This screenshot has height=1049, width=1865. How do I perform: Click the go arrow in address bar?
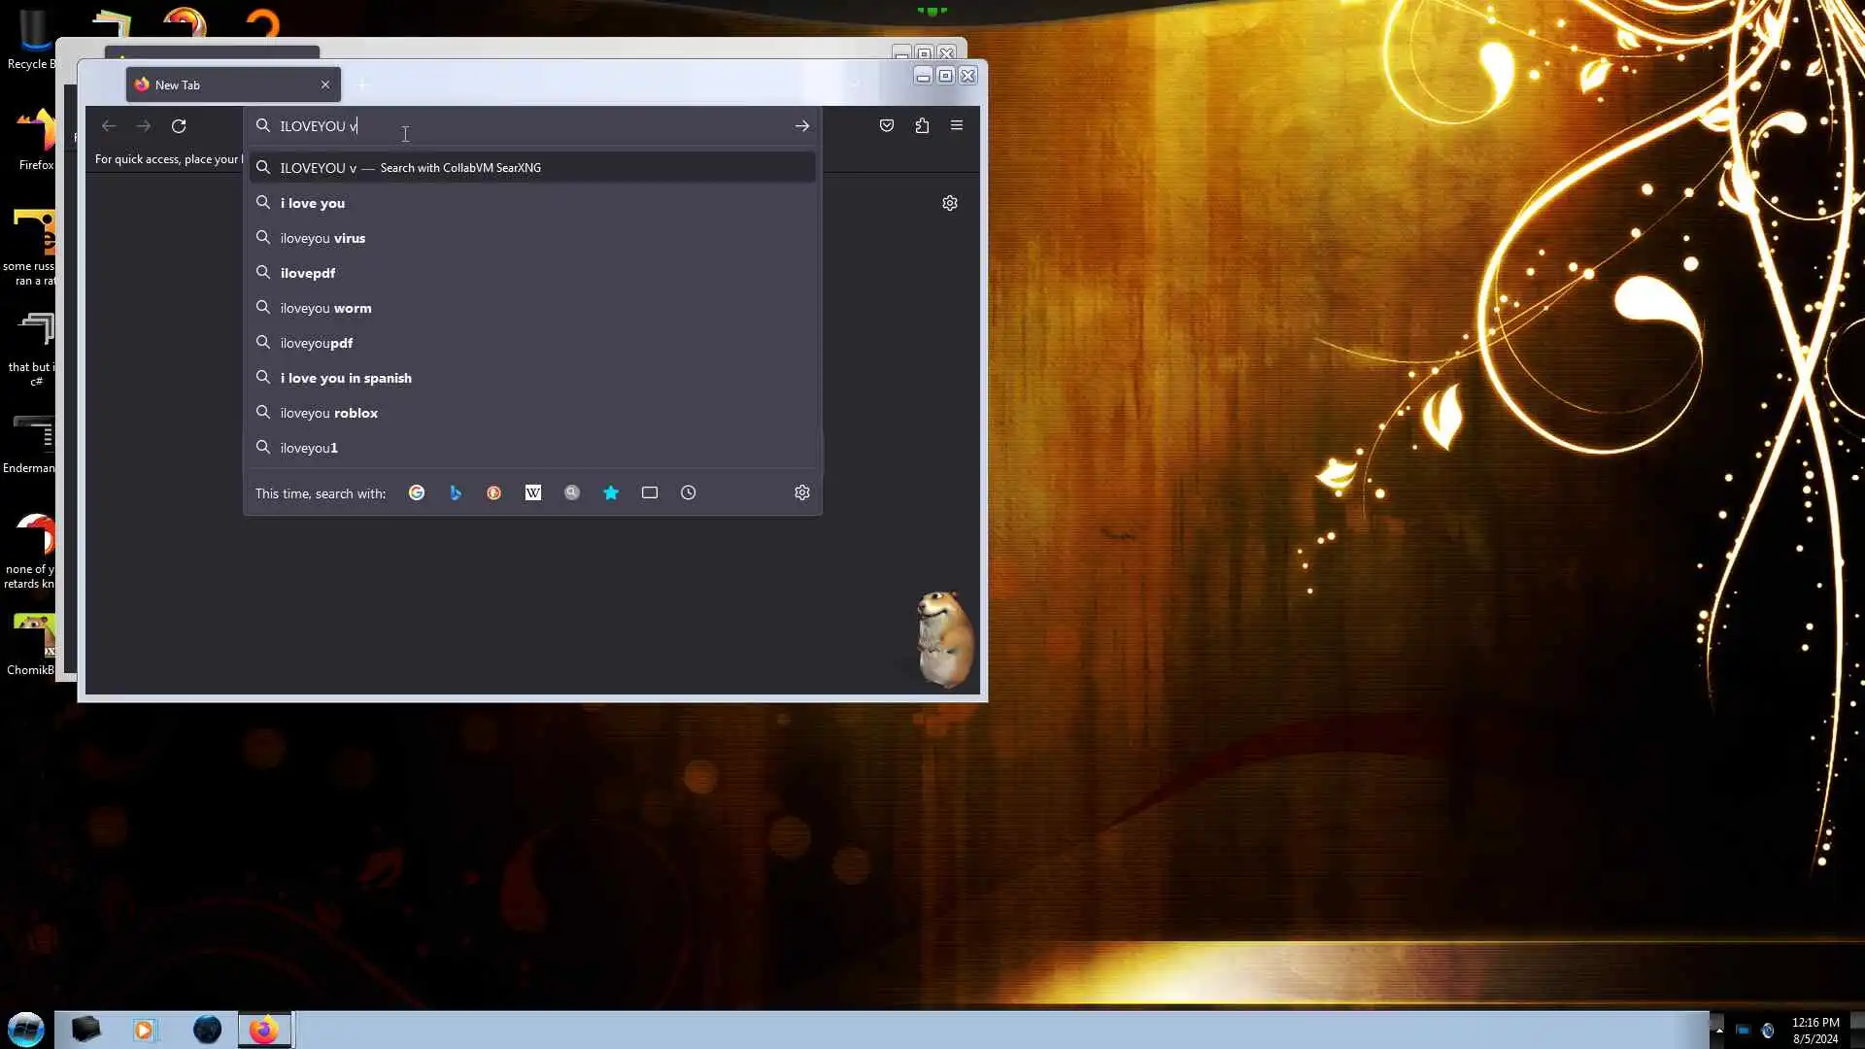tap(802, 126)
